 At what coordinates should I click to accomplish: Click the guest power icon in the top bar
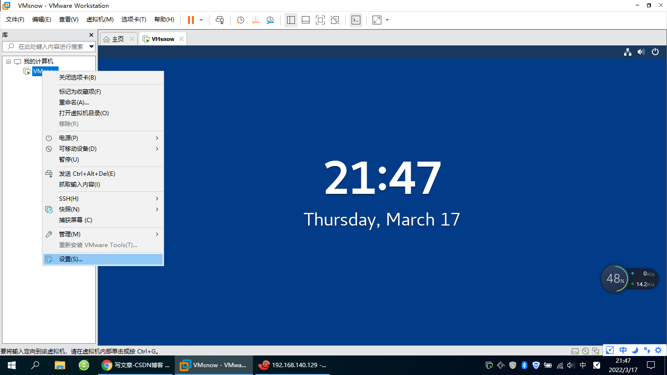tap(655, 52)
